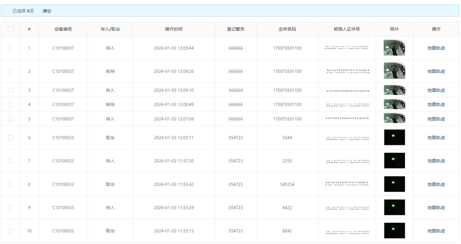Select the time 2024-01-03 12:09:44
Screen dimensions: 461x244
174,48
